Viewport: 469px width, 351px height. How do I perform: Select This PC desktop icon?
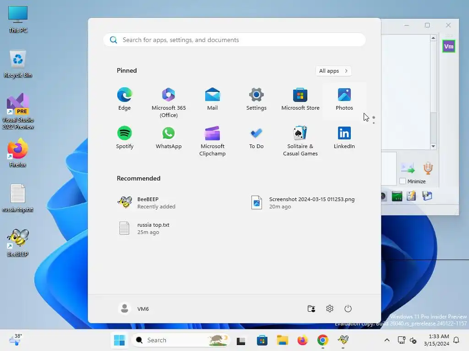(x=18, y=19)
